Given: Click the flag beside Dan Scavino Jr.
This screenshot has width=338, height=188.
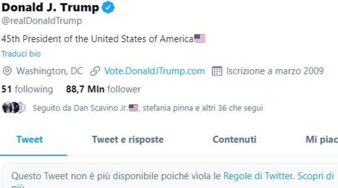Looking at the screenshot, I should click(133, 108).
